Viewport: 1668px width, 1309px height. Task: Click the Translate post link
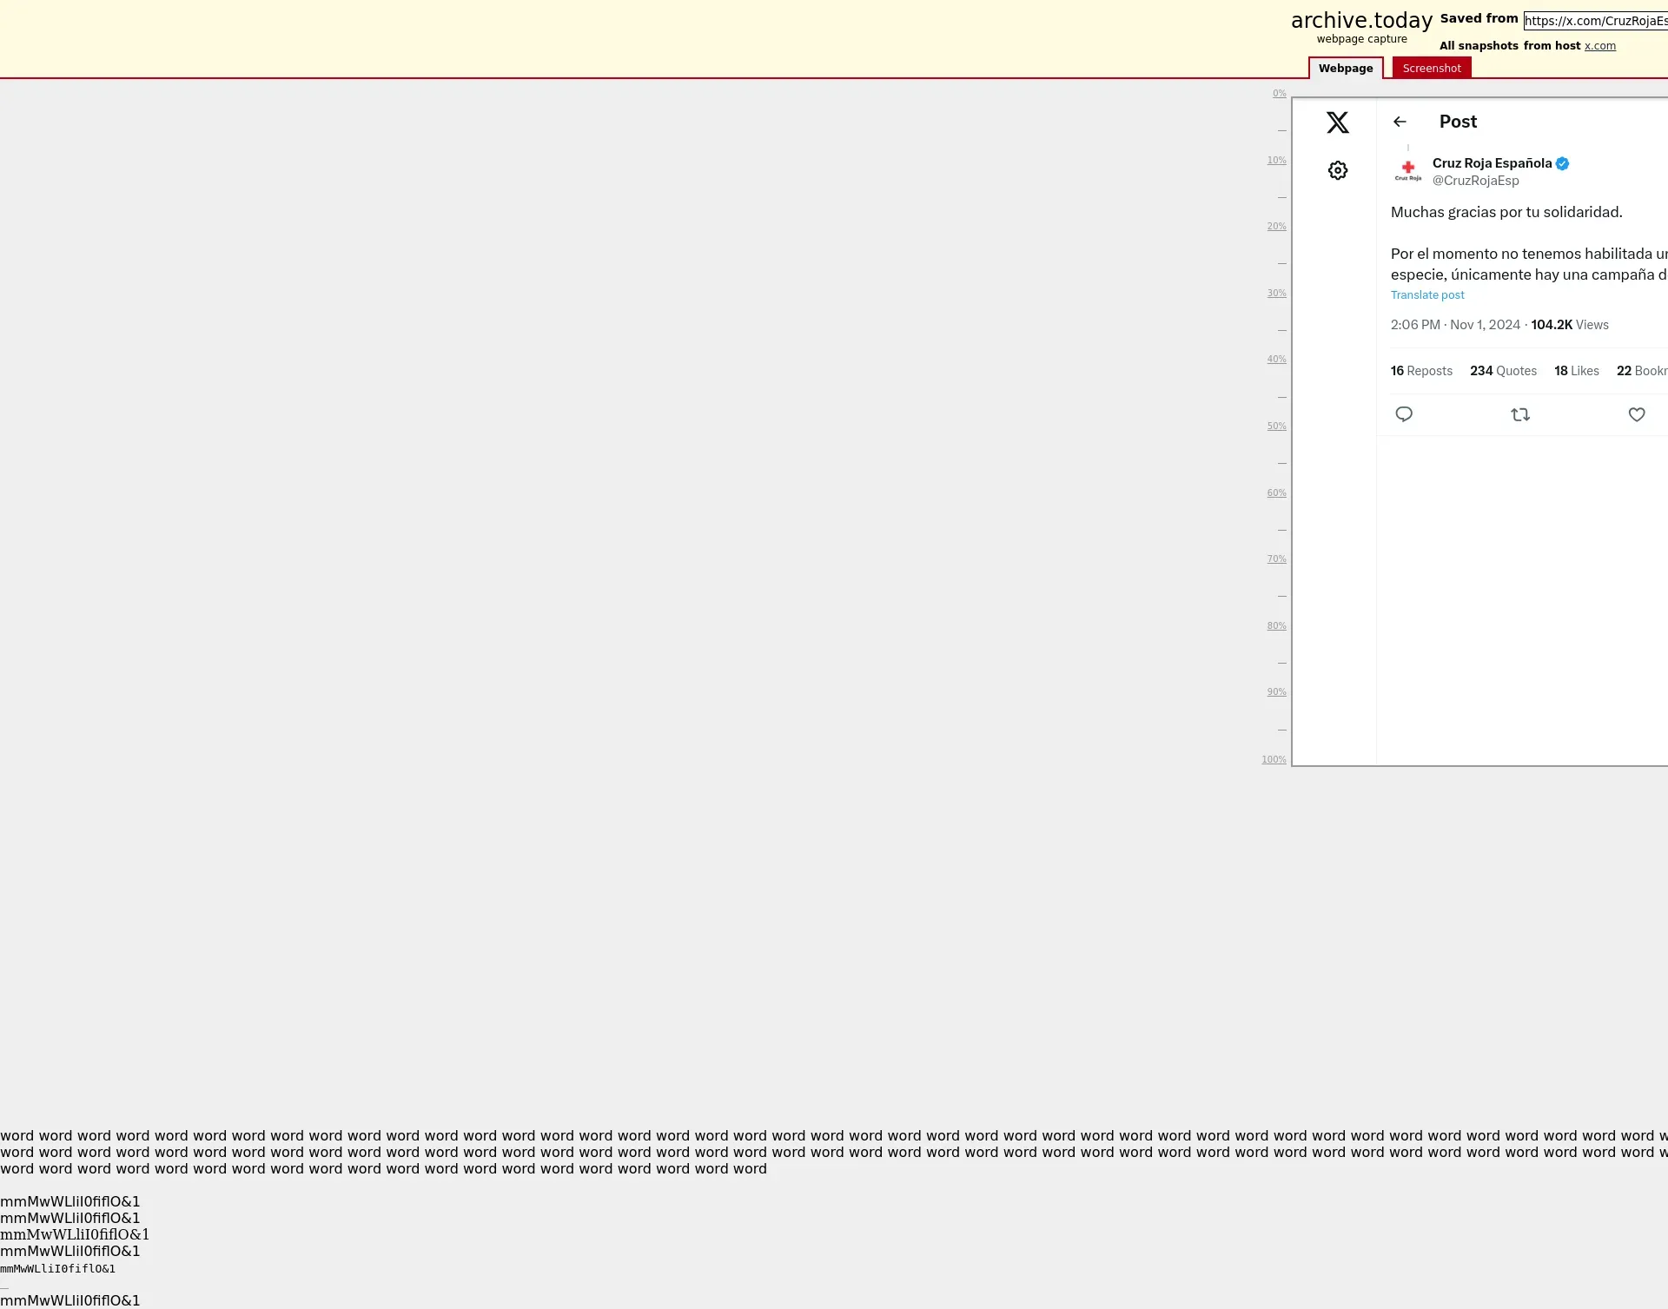[x=1427, y=295]
